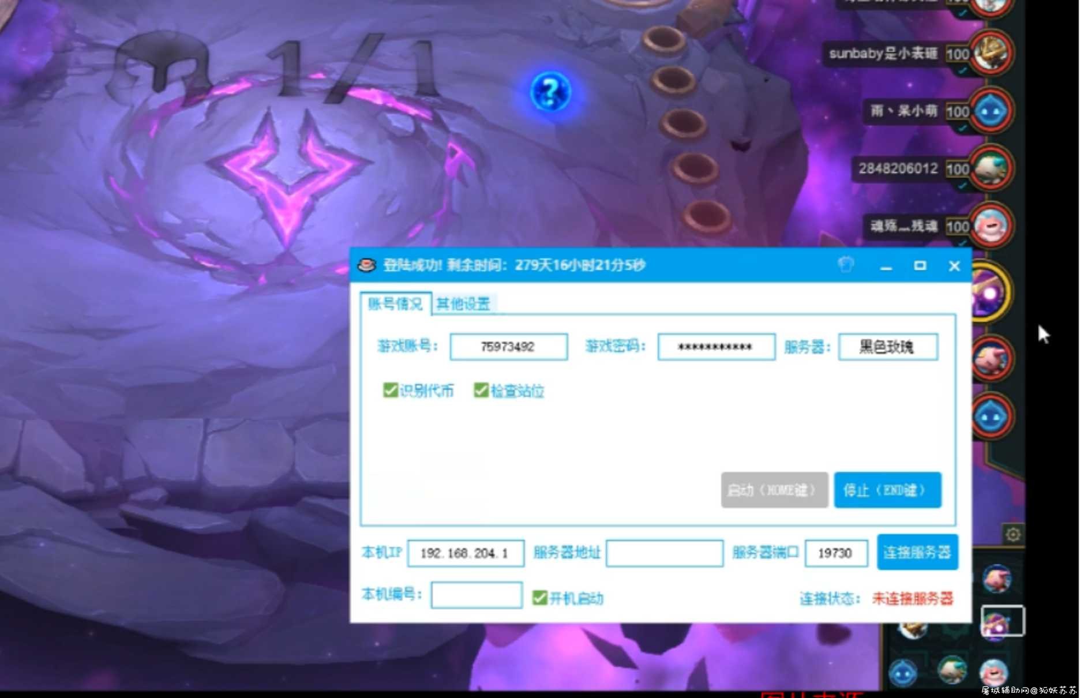Click 连接服务器 button
Image resolution: width=1080 pixels, height=698 pixels.
(917, 552)
